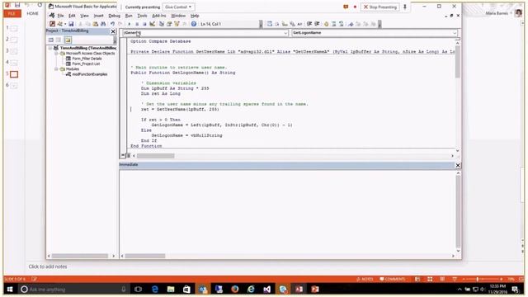The height and width of the screenshot is (297, 528).
Task: Open the Project Explorer toolbar icon
Action: 162,24
